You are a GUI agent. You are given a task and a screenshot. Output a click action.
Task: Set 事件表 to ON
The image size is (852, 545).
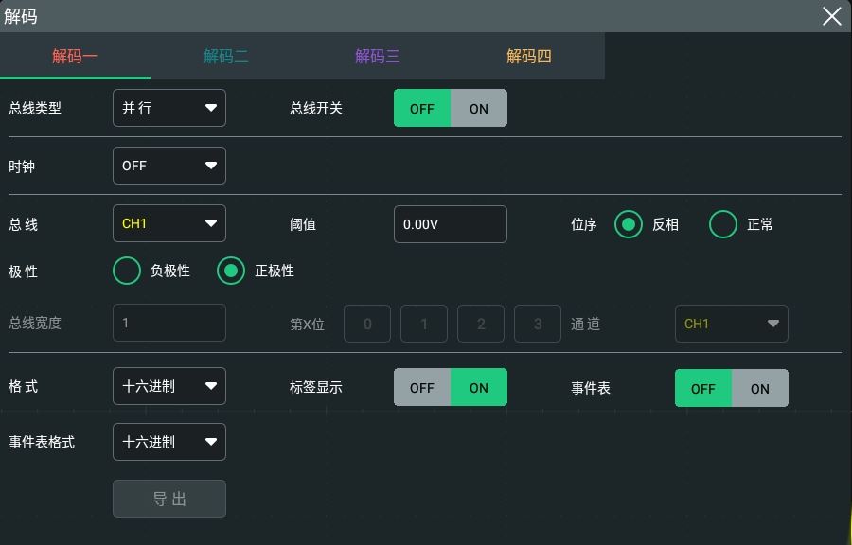point(760,388)
